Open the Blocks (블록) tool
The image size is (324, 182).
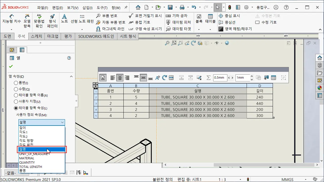[x=199, y=19]
